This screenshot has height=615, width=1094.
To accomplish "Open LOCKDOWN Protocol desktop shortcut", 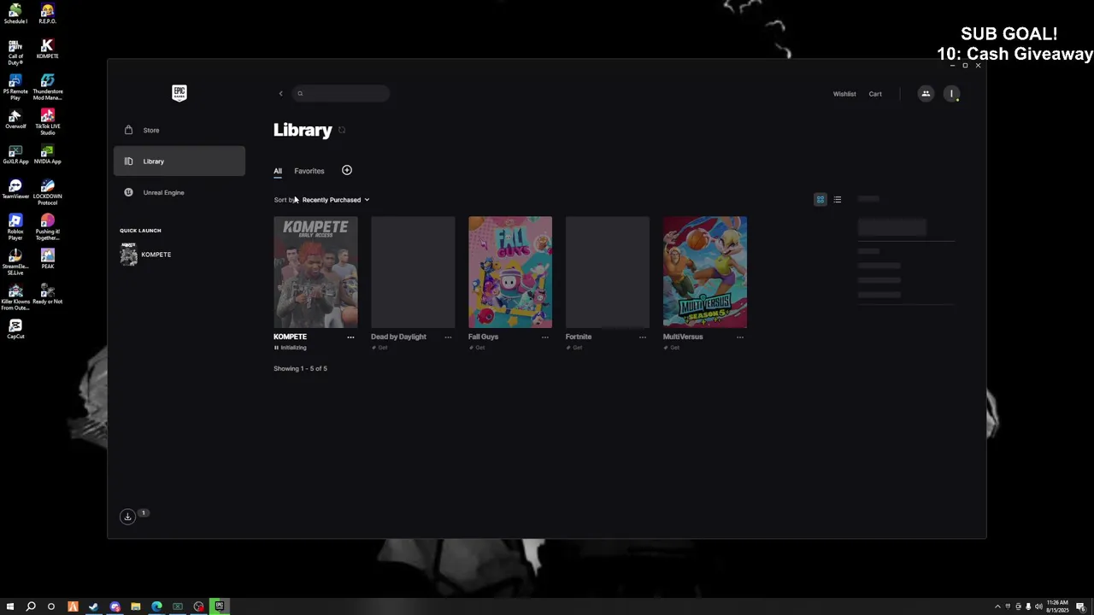I will (x=47, y=192).
